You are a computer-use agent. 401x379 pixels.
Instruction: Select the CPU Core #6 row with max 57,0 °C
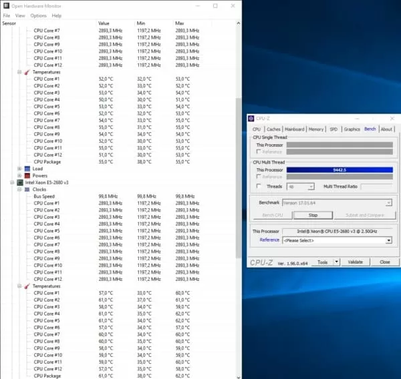[118, 328]
